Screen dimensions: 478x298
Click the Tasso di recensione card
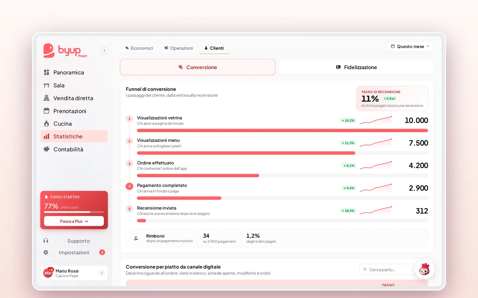pyautogui.click(x=392, y=98)
